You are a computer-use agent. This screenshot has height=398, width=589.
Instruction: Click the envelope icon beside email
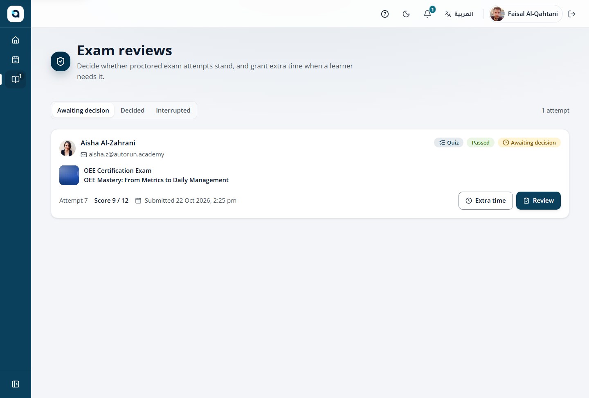point(84,155)
